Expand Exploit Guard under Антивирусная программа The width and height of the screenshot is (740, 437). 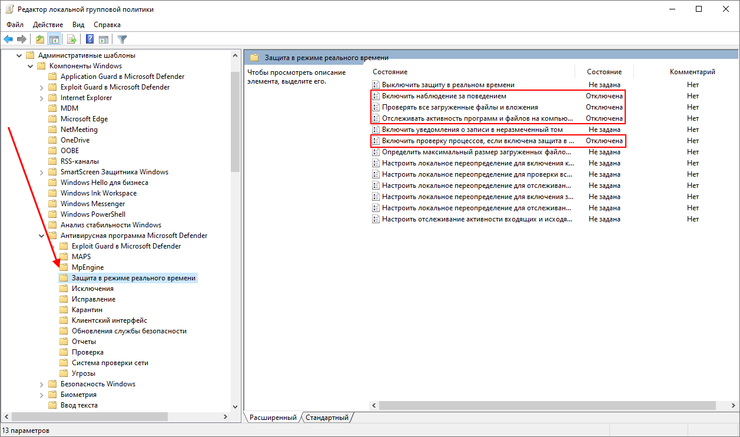coord(52,246)
